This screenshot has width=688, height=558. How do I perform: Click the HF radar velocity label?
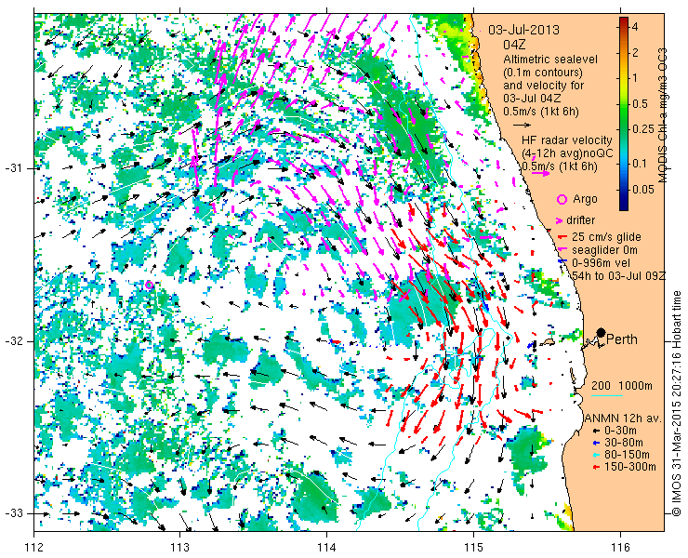click(567, 140)
